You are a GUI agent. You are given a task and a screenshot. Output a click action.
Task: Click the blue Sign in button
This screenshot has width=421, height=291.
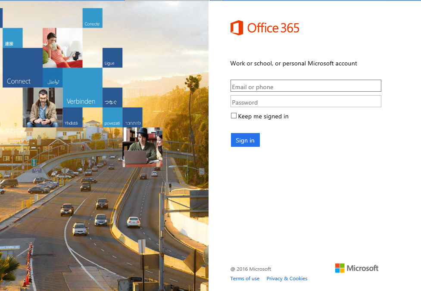(245, 140)
